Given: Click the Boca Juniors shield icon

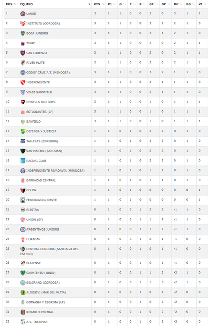Looking at the screenshot, I should click(x=23, y=33).
